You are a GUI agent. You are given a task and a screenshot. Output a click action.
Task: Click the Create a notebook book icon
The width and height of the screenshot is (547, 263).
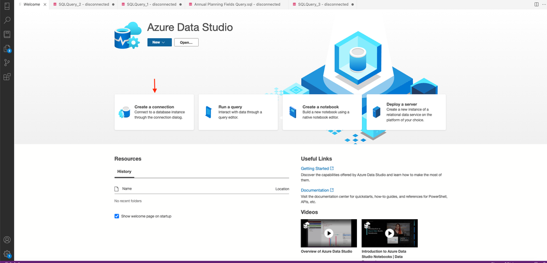click(292, 112)
